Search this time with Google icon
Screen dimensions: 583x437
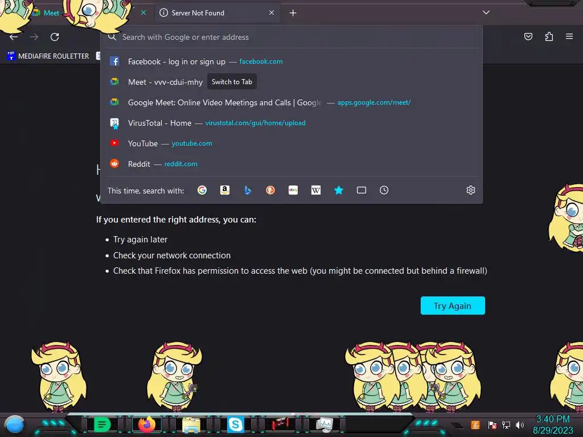[202, 190]
